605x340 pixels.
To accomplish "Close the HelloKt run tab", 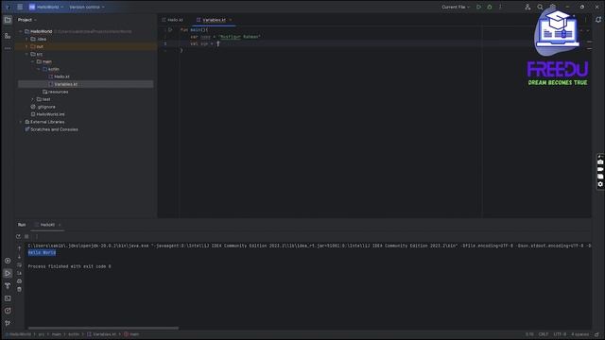I will [x=60, y=225].
